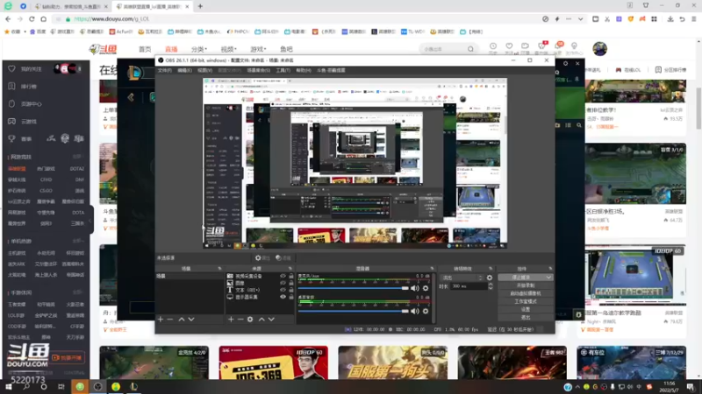The image size is (702, 394).
Task: Toggle visibility of the video capture device source
Action: pyautogui.click(x=283, y=276)
